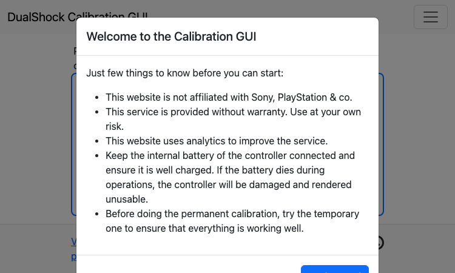Click the dialog footer area left of blue button
Viewport: 455px width, 273px height.
pos(189,265)
